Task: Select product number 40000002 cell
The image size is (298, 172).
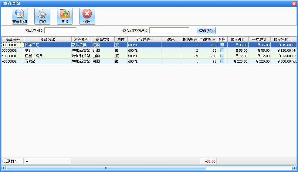Action: tap(13, 61)
